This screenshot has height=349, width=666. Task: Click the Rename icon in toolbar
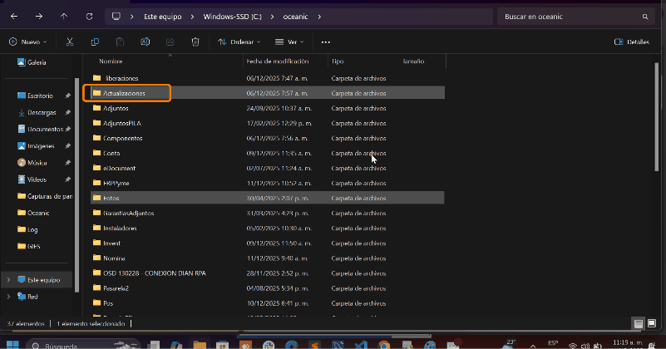click(145, 42)
